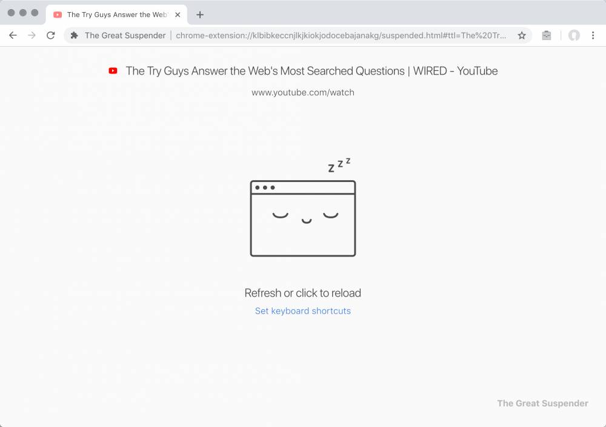Click the red macOS close window button
This screenshot has width=606, height=427.
(x=11, y=13)
